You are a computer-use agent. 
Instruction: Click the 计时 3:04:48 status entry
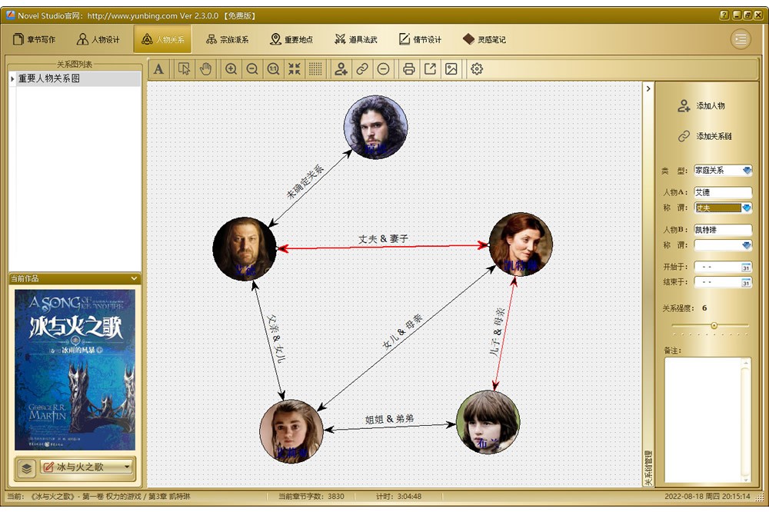(398, 497)
